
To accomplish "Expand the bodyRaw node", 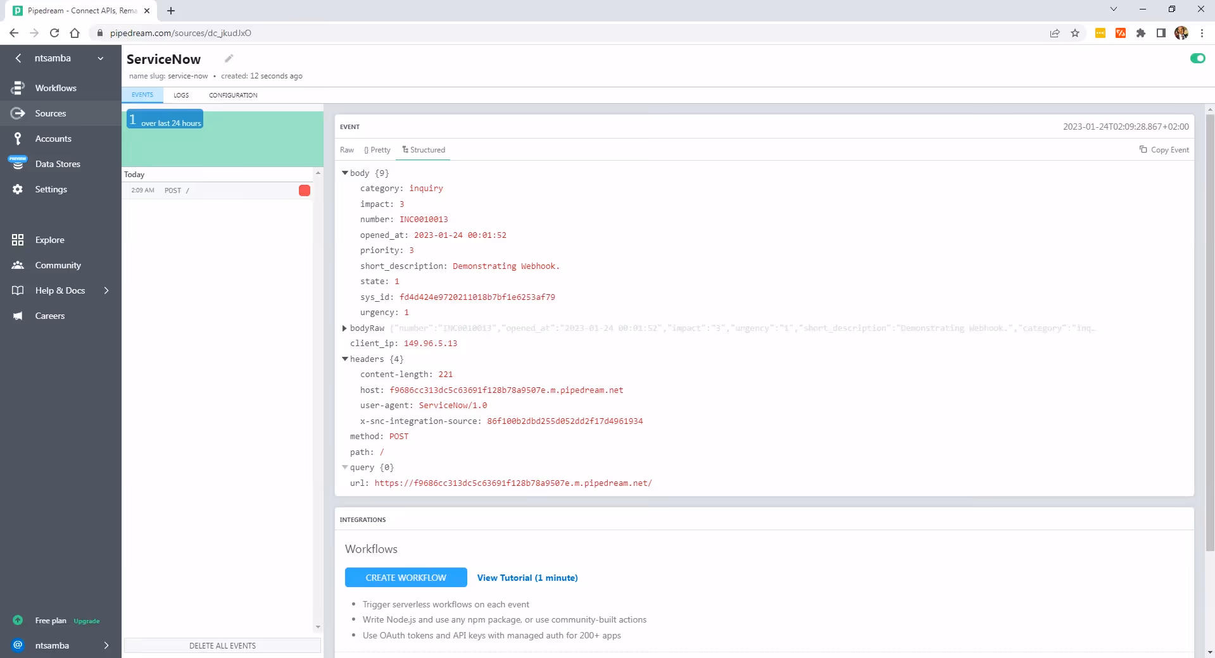I will click(x=344, y=328).
